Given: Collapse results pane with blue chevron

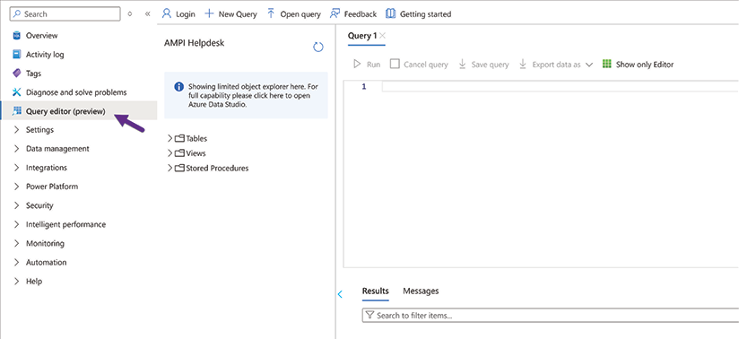Looking at the screenshot, I should [x=340, y=295].
